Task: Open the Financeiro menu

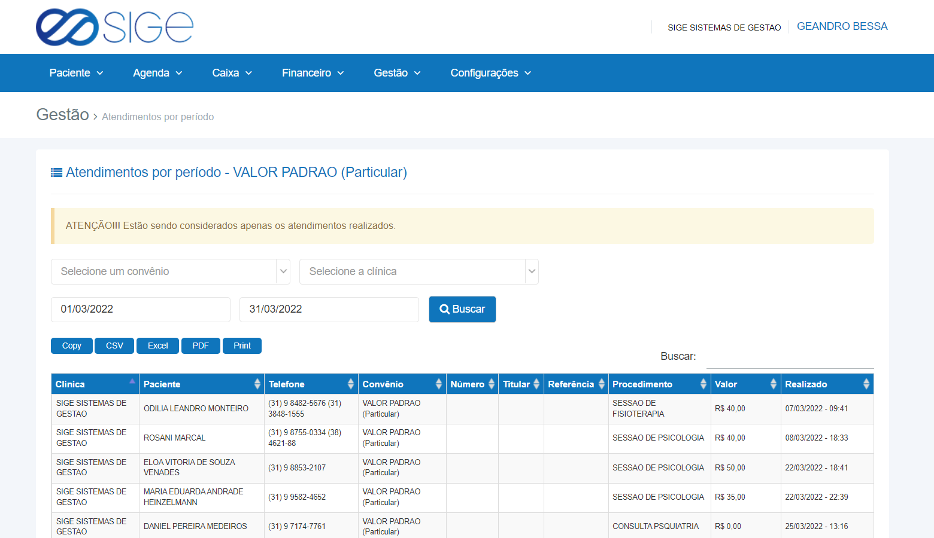Action: click(313, 73)
